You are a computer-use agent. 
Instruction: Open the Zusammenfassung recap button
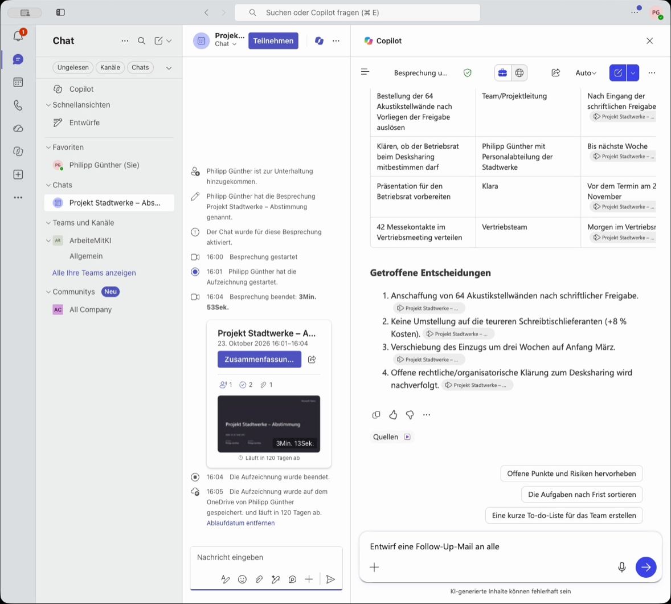pyautogui.click(x=259, y=359)
